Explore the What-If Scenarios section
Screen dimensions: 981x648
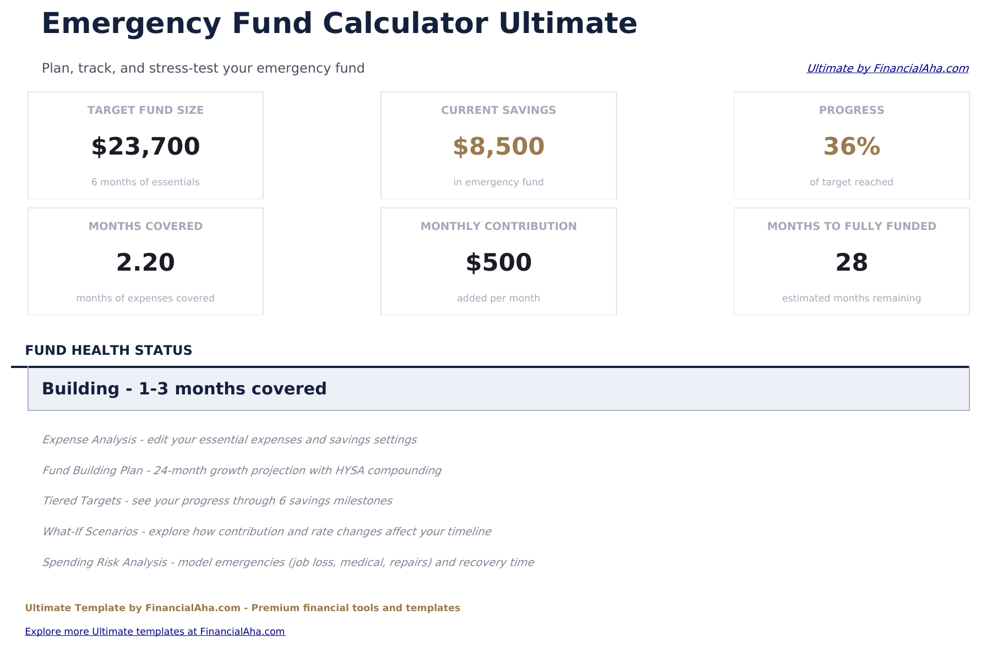(x=267, y=531)
